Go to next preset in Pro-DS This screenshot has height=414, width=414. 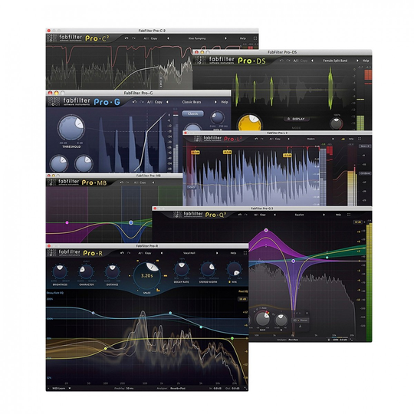(357, 61)
